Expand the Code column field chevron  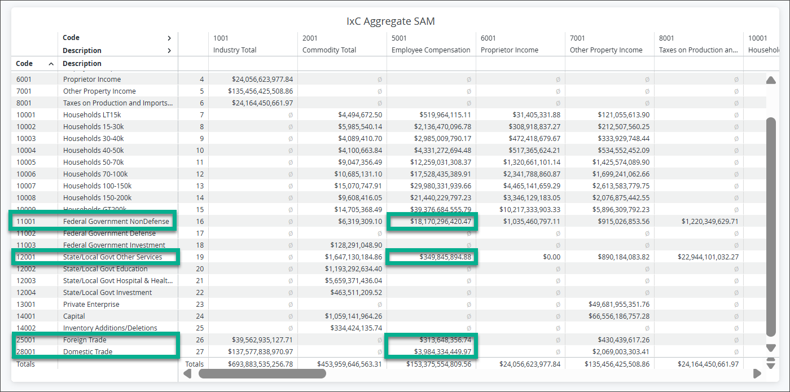[x=169, y=38]
